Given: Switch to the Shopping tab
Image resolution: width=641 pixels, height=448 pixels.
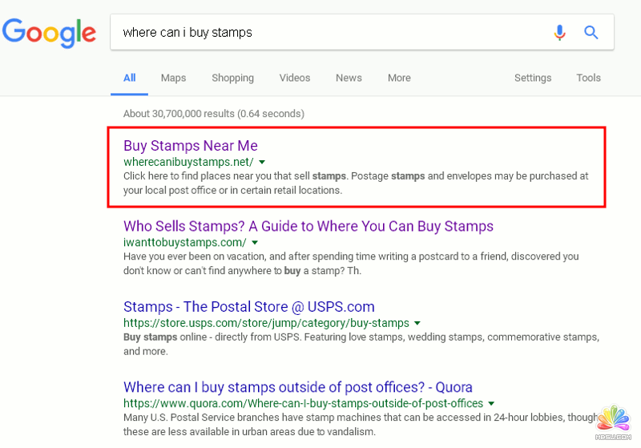Looking at the screenshot, I should [232, 78].
